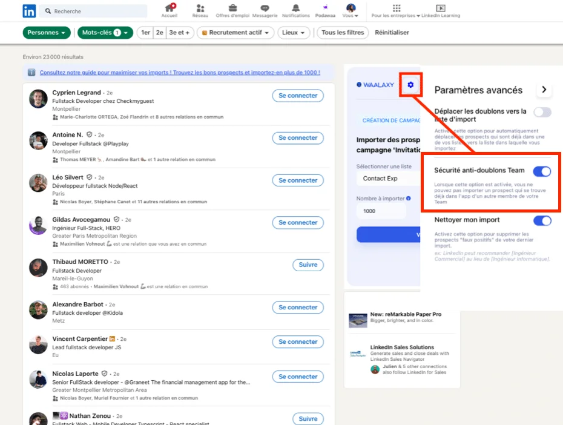Open Waalaxy settings gear icon
This screenshot has height=425, width=563.
(x=410, y=85)
